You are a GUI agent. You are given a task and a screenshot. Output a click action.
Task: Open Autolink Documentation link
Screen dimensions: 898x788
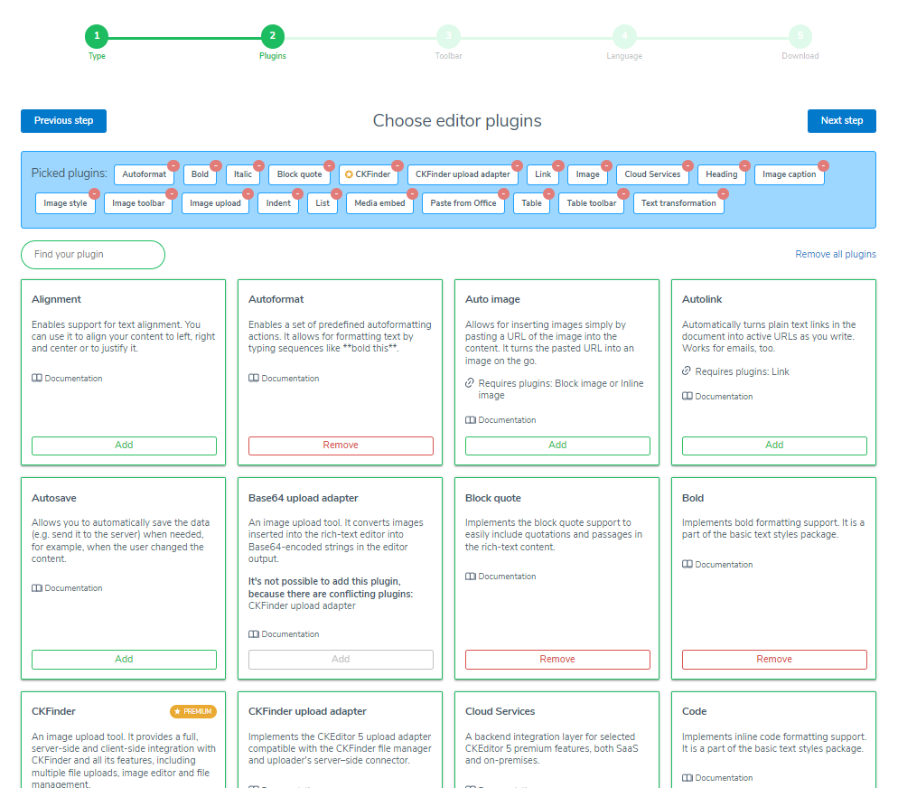[717, 397]
